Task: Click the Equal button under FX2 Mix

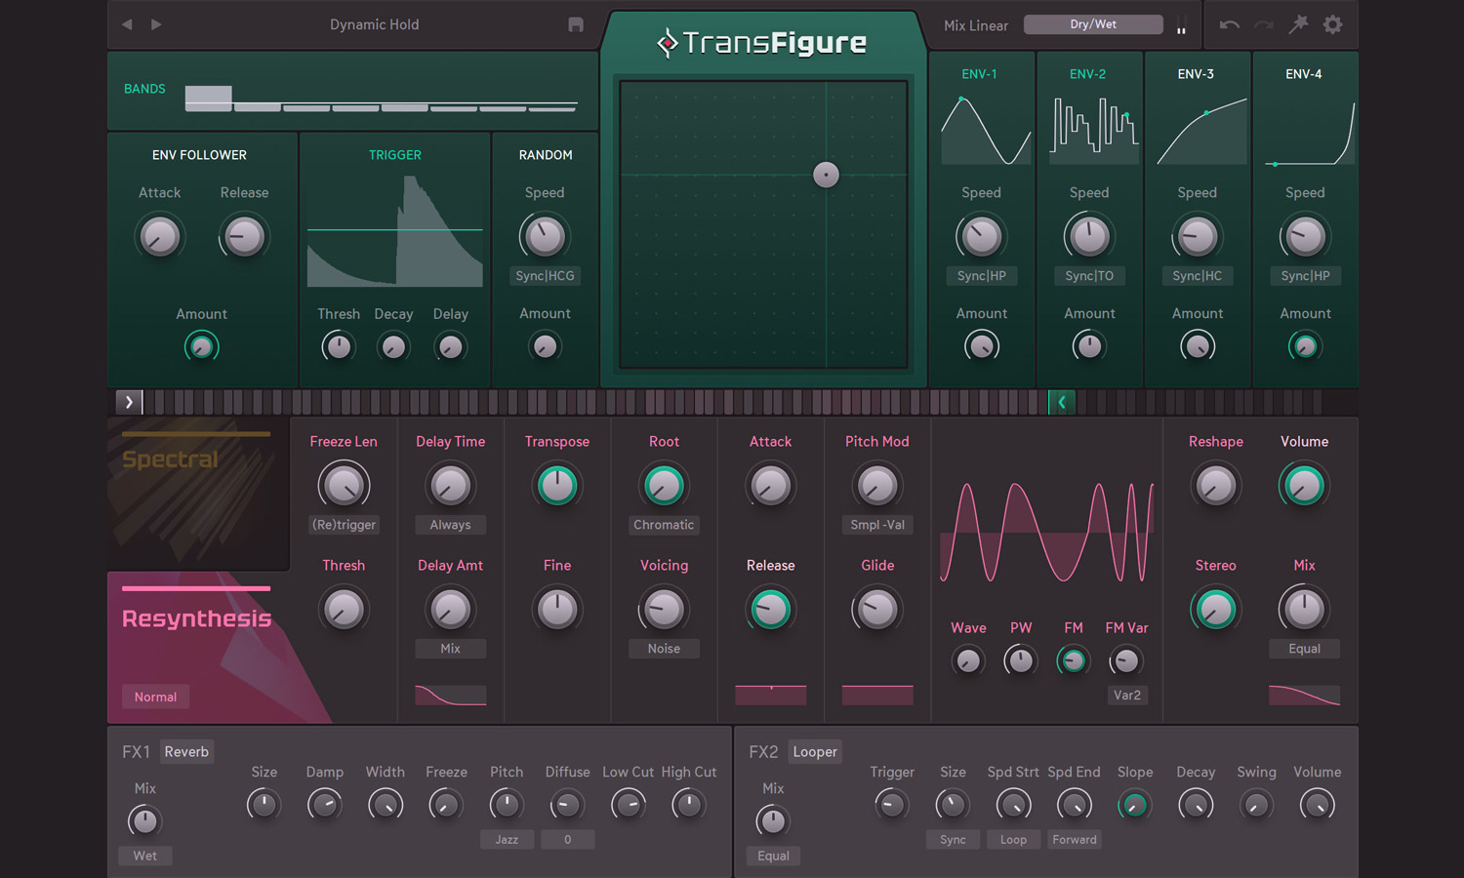Action: 774,856
